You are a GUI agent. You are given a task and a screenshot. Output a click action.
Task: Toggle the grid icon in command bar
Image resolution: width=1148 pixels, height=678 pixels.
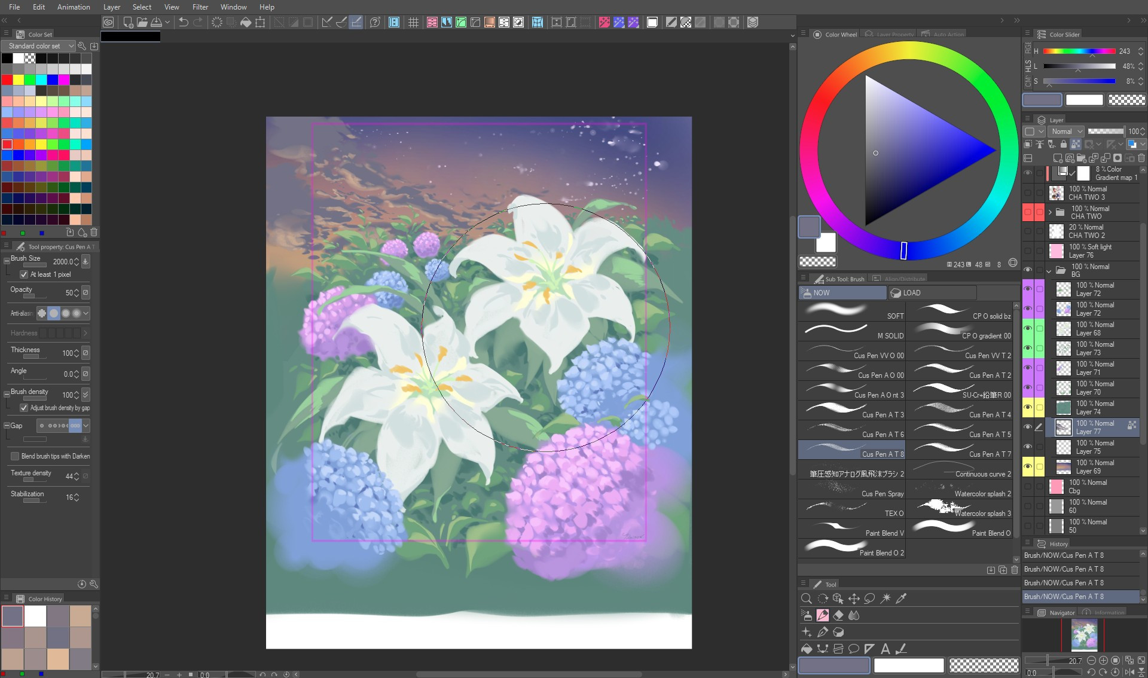click(413, 22)
